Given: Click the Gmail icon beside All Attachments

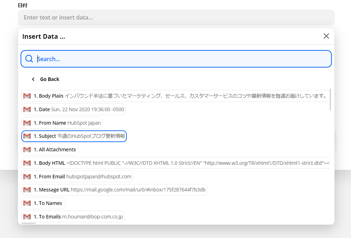Looking at the screenshot, I should click(x=27, y=150).
